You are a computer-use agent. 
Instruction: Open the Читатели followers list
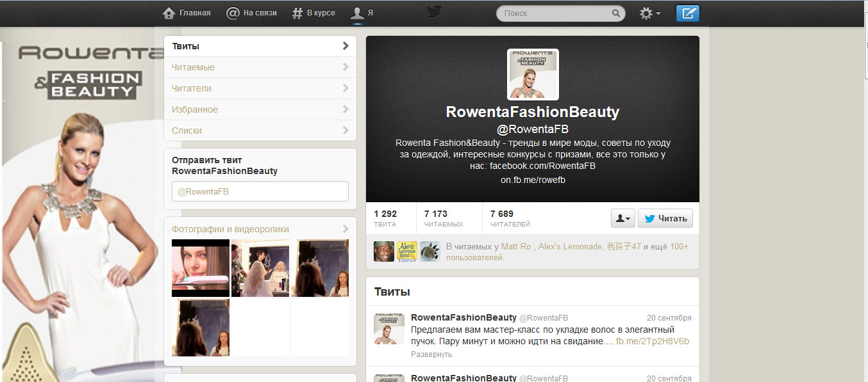click(260, 88)
